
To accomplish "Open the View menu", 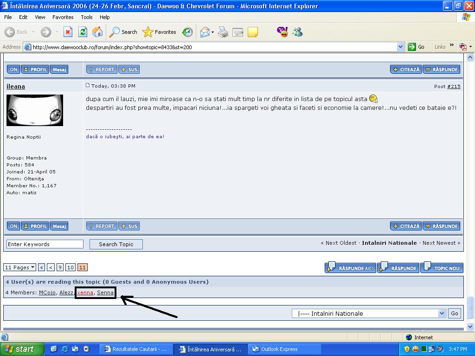I will click(x=40, y=17).
